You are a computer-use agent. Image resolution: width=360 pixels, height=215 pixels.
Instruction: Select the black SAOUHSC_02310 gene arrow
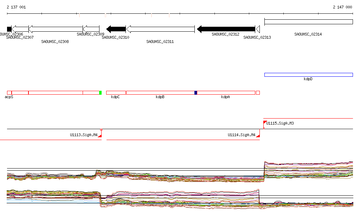(116, 29)
